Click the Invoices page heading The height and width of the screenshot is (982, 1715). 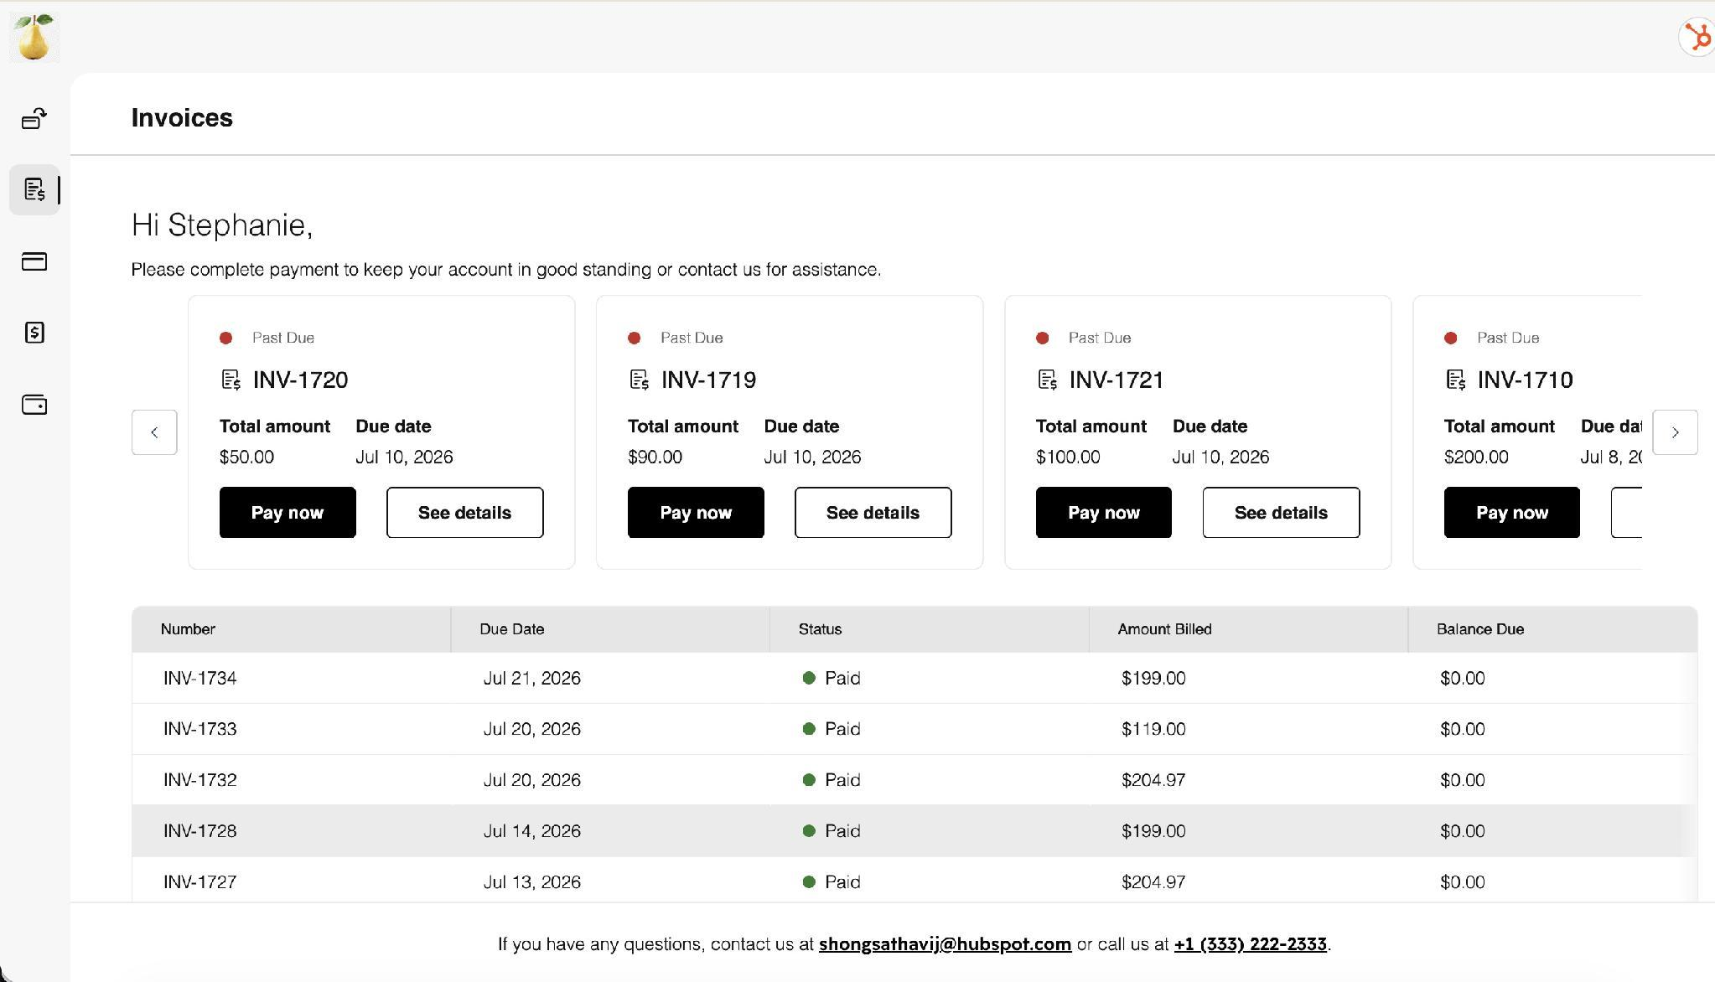pyautogui.click(x=182, y=117)
